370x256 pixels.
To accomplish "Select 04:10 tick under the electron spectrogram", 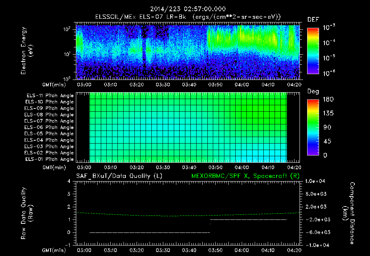I will click(268, 85).
